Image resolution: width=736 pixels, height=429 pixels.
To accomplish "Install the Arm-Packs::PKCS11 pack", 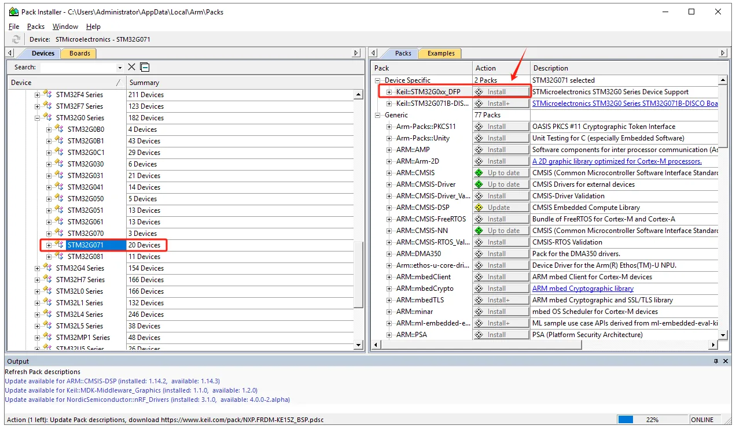I will coord(501,127).
